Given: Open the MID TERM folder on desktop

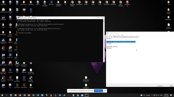Looking at the screenshot, I should (31, 3).
